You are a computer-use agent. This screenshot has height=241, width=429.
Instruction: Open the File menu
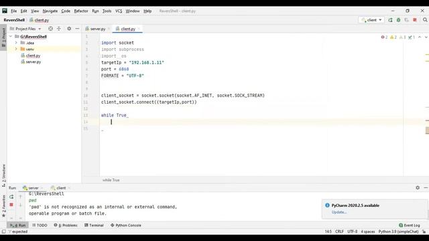coord(13,11)
